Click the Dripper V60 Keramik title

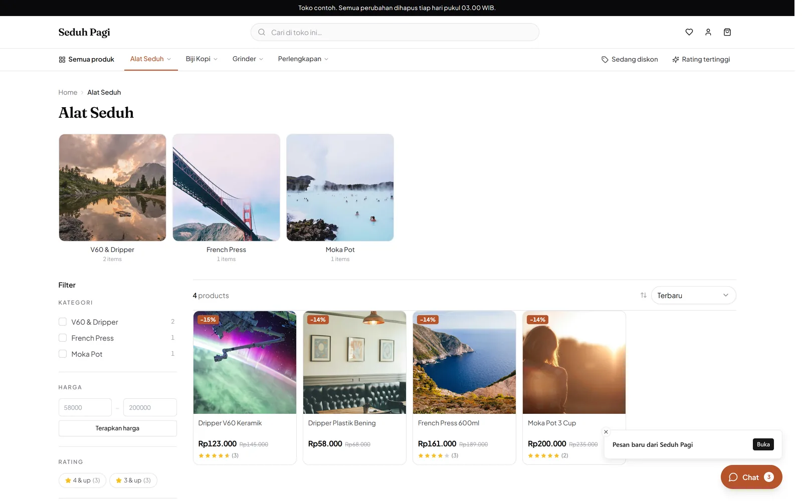[x=230, y=423]
